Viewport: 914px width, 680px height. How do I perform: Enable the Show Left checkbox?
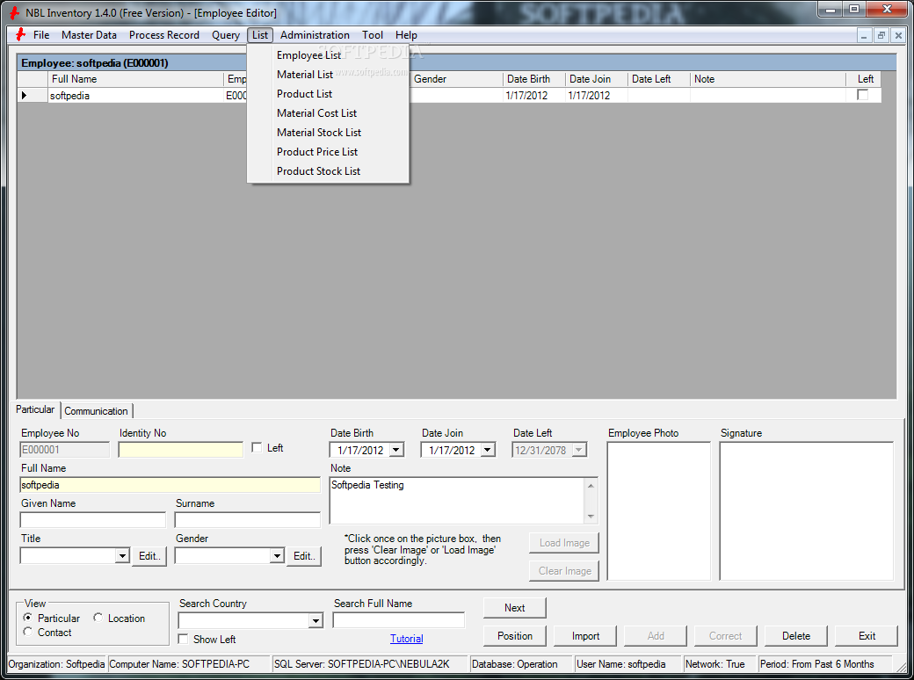183,639
